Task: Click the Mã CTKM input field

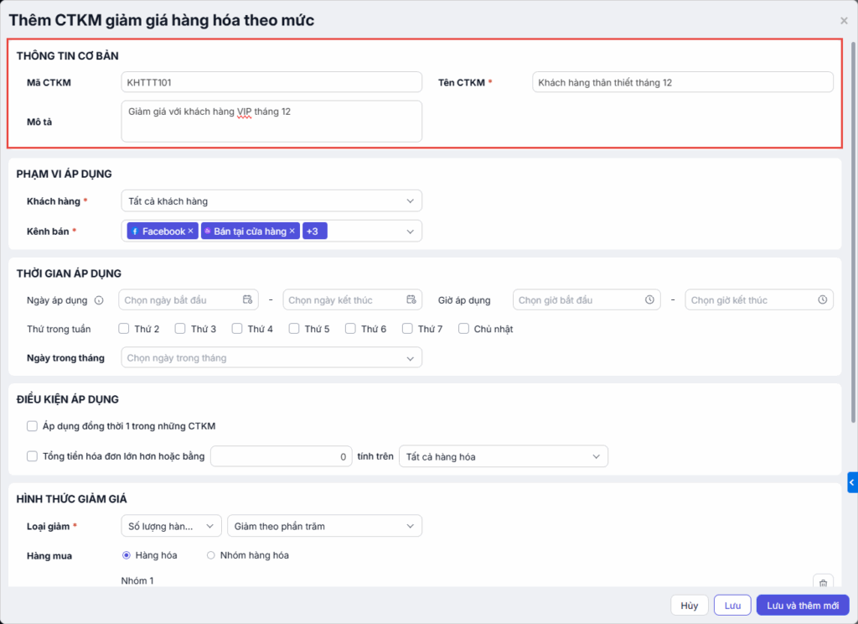Action: click(271, 82)
